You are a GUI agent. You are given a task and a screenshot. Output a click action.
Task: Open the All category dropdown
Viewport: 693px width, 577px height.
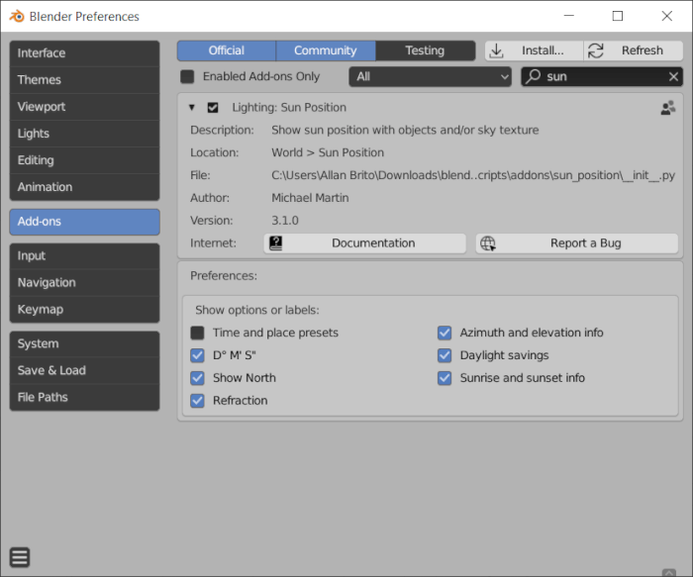[430, 76]
